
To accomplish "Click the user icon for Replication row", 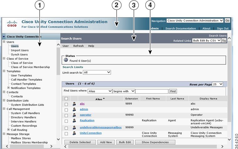I will pos(74,121).
